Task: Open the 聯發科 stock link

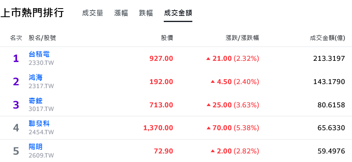Action: pyautogui.click(x=39, y=124)
